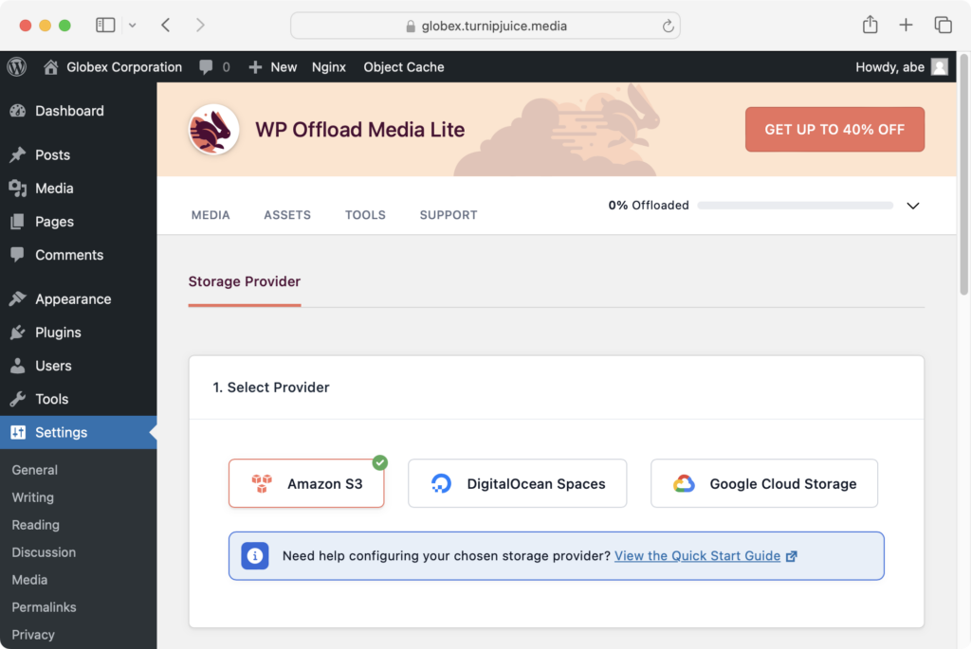Select DigitalOcean Spaces as storage provider

click(x=517, y=483)
